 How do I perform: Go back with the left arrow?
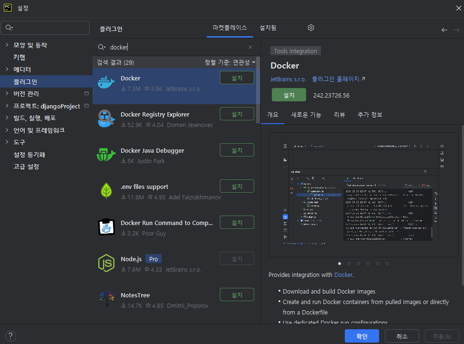pos(444,30)
